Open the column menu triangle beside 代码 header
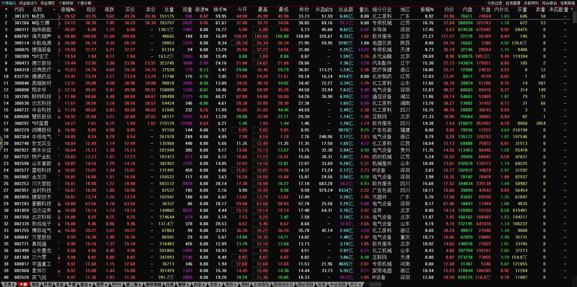 [6, 9]
